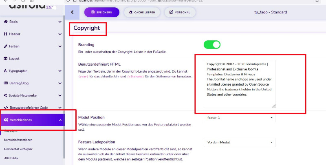This screenshot has width=326, height=165.
Task: Open the Kontaktinformationen submenu item
Action: 18,140
